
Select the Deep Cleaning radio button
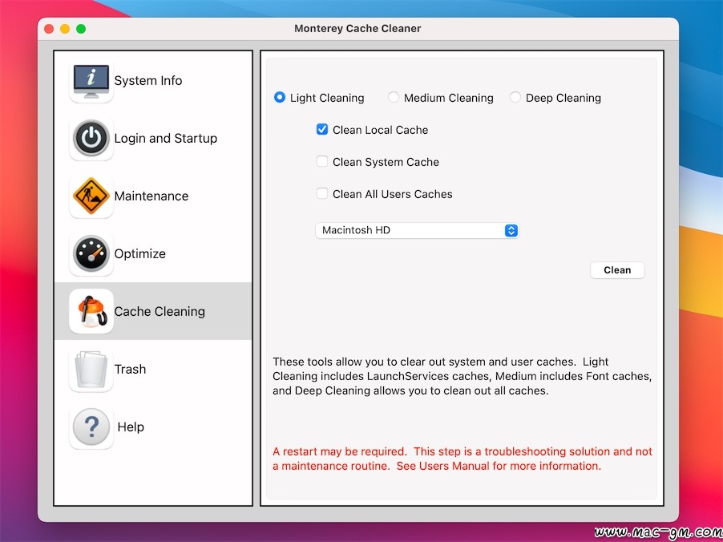tap(515, 97)
